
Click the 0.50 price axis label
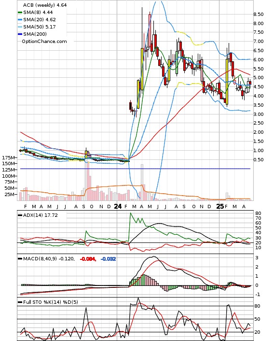(x=259, y=159)
